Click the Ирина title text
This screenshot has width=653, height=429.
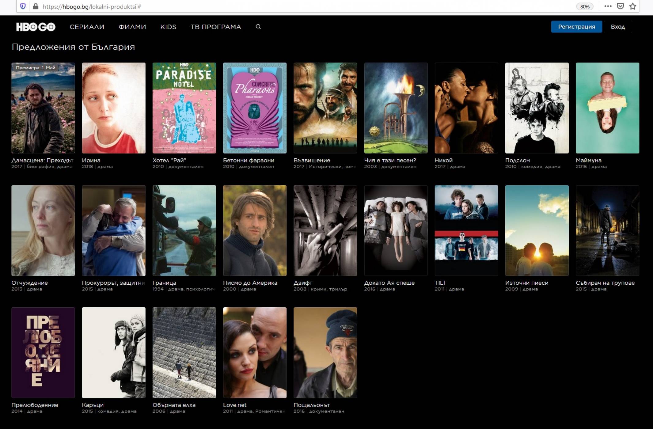pyautogui.click(x=91, y=160)
